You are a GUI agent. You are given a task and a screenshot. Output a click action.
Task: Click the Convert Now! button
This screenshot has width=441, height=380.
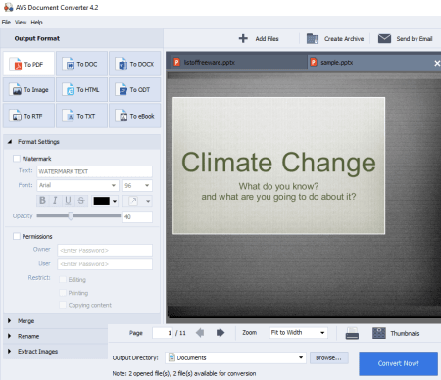coord(398,363)
